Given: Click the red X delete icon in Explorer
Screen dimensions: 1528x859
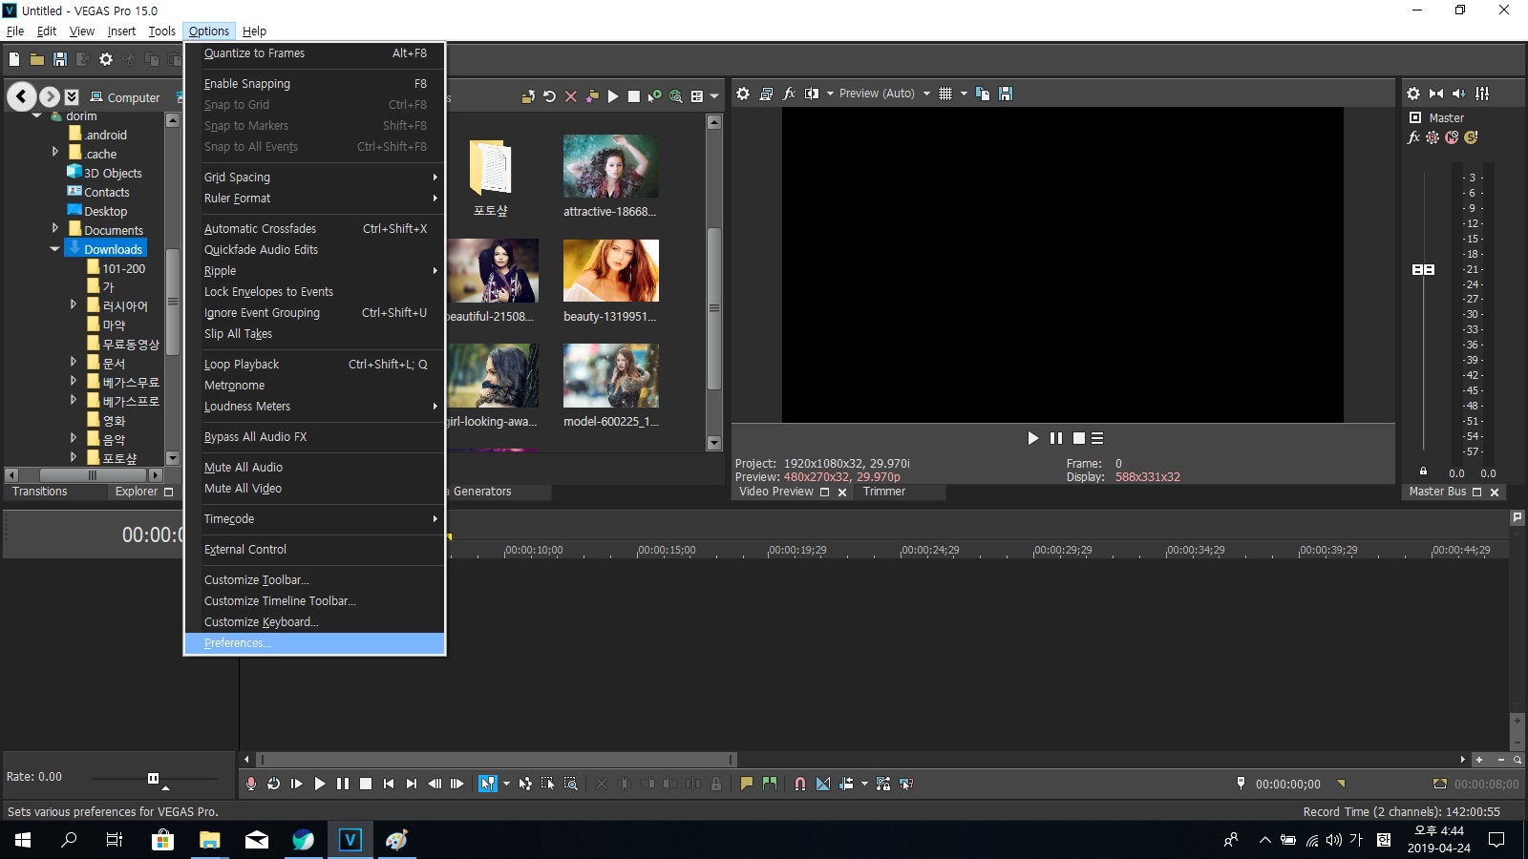Looking at the screenshot, I should click(x=571, y=96).
